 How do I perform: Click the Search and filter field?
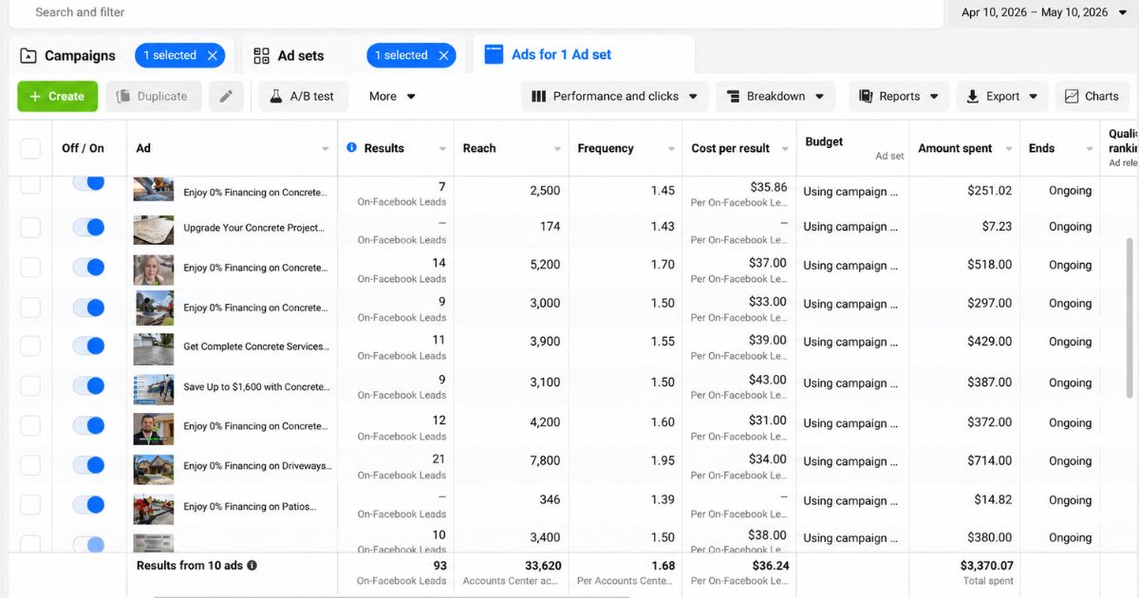[x=475, y=13]
